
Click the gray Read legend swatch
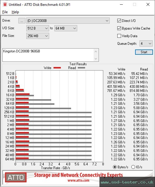tap(81, 68)
